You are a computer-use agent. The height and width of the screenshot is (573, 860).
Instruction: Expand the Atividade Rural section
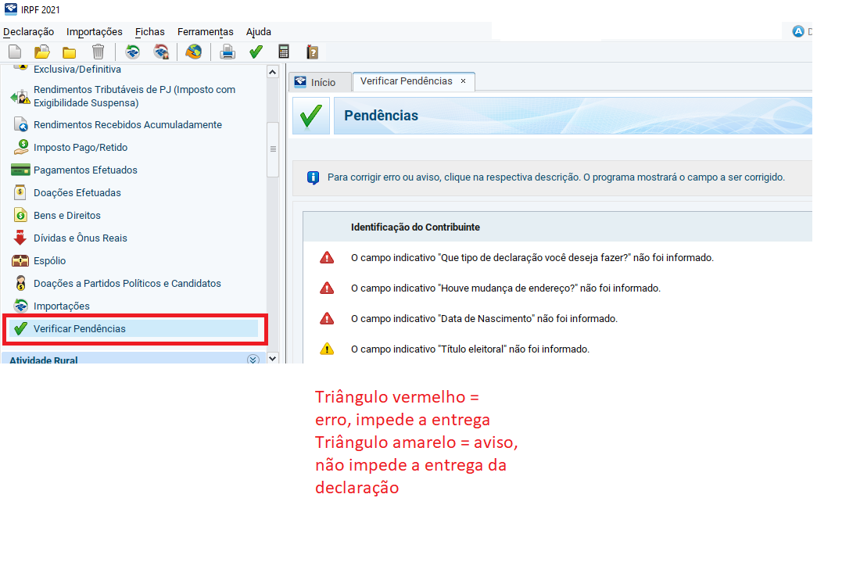coord(253,360)
